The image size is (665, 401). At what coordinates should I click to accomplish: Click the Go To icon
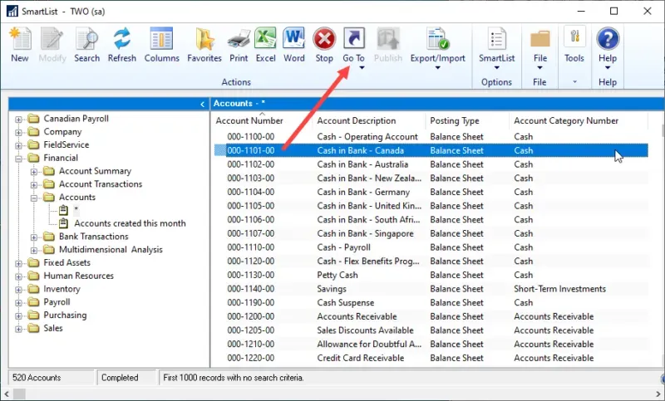pos(354,38)
